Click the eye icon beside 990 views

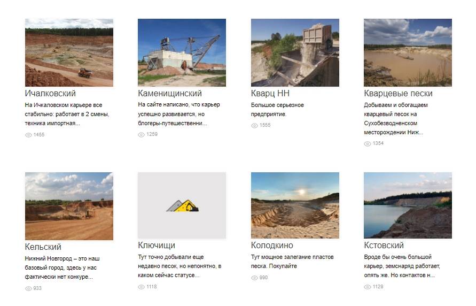click(254, 278)
